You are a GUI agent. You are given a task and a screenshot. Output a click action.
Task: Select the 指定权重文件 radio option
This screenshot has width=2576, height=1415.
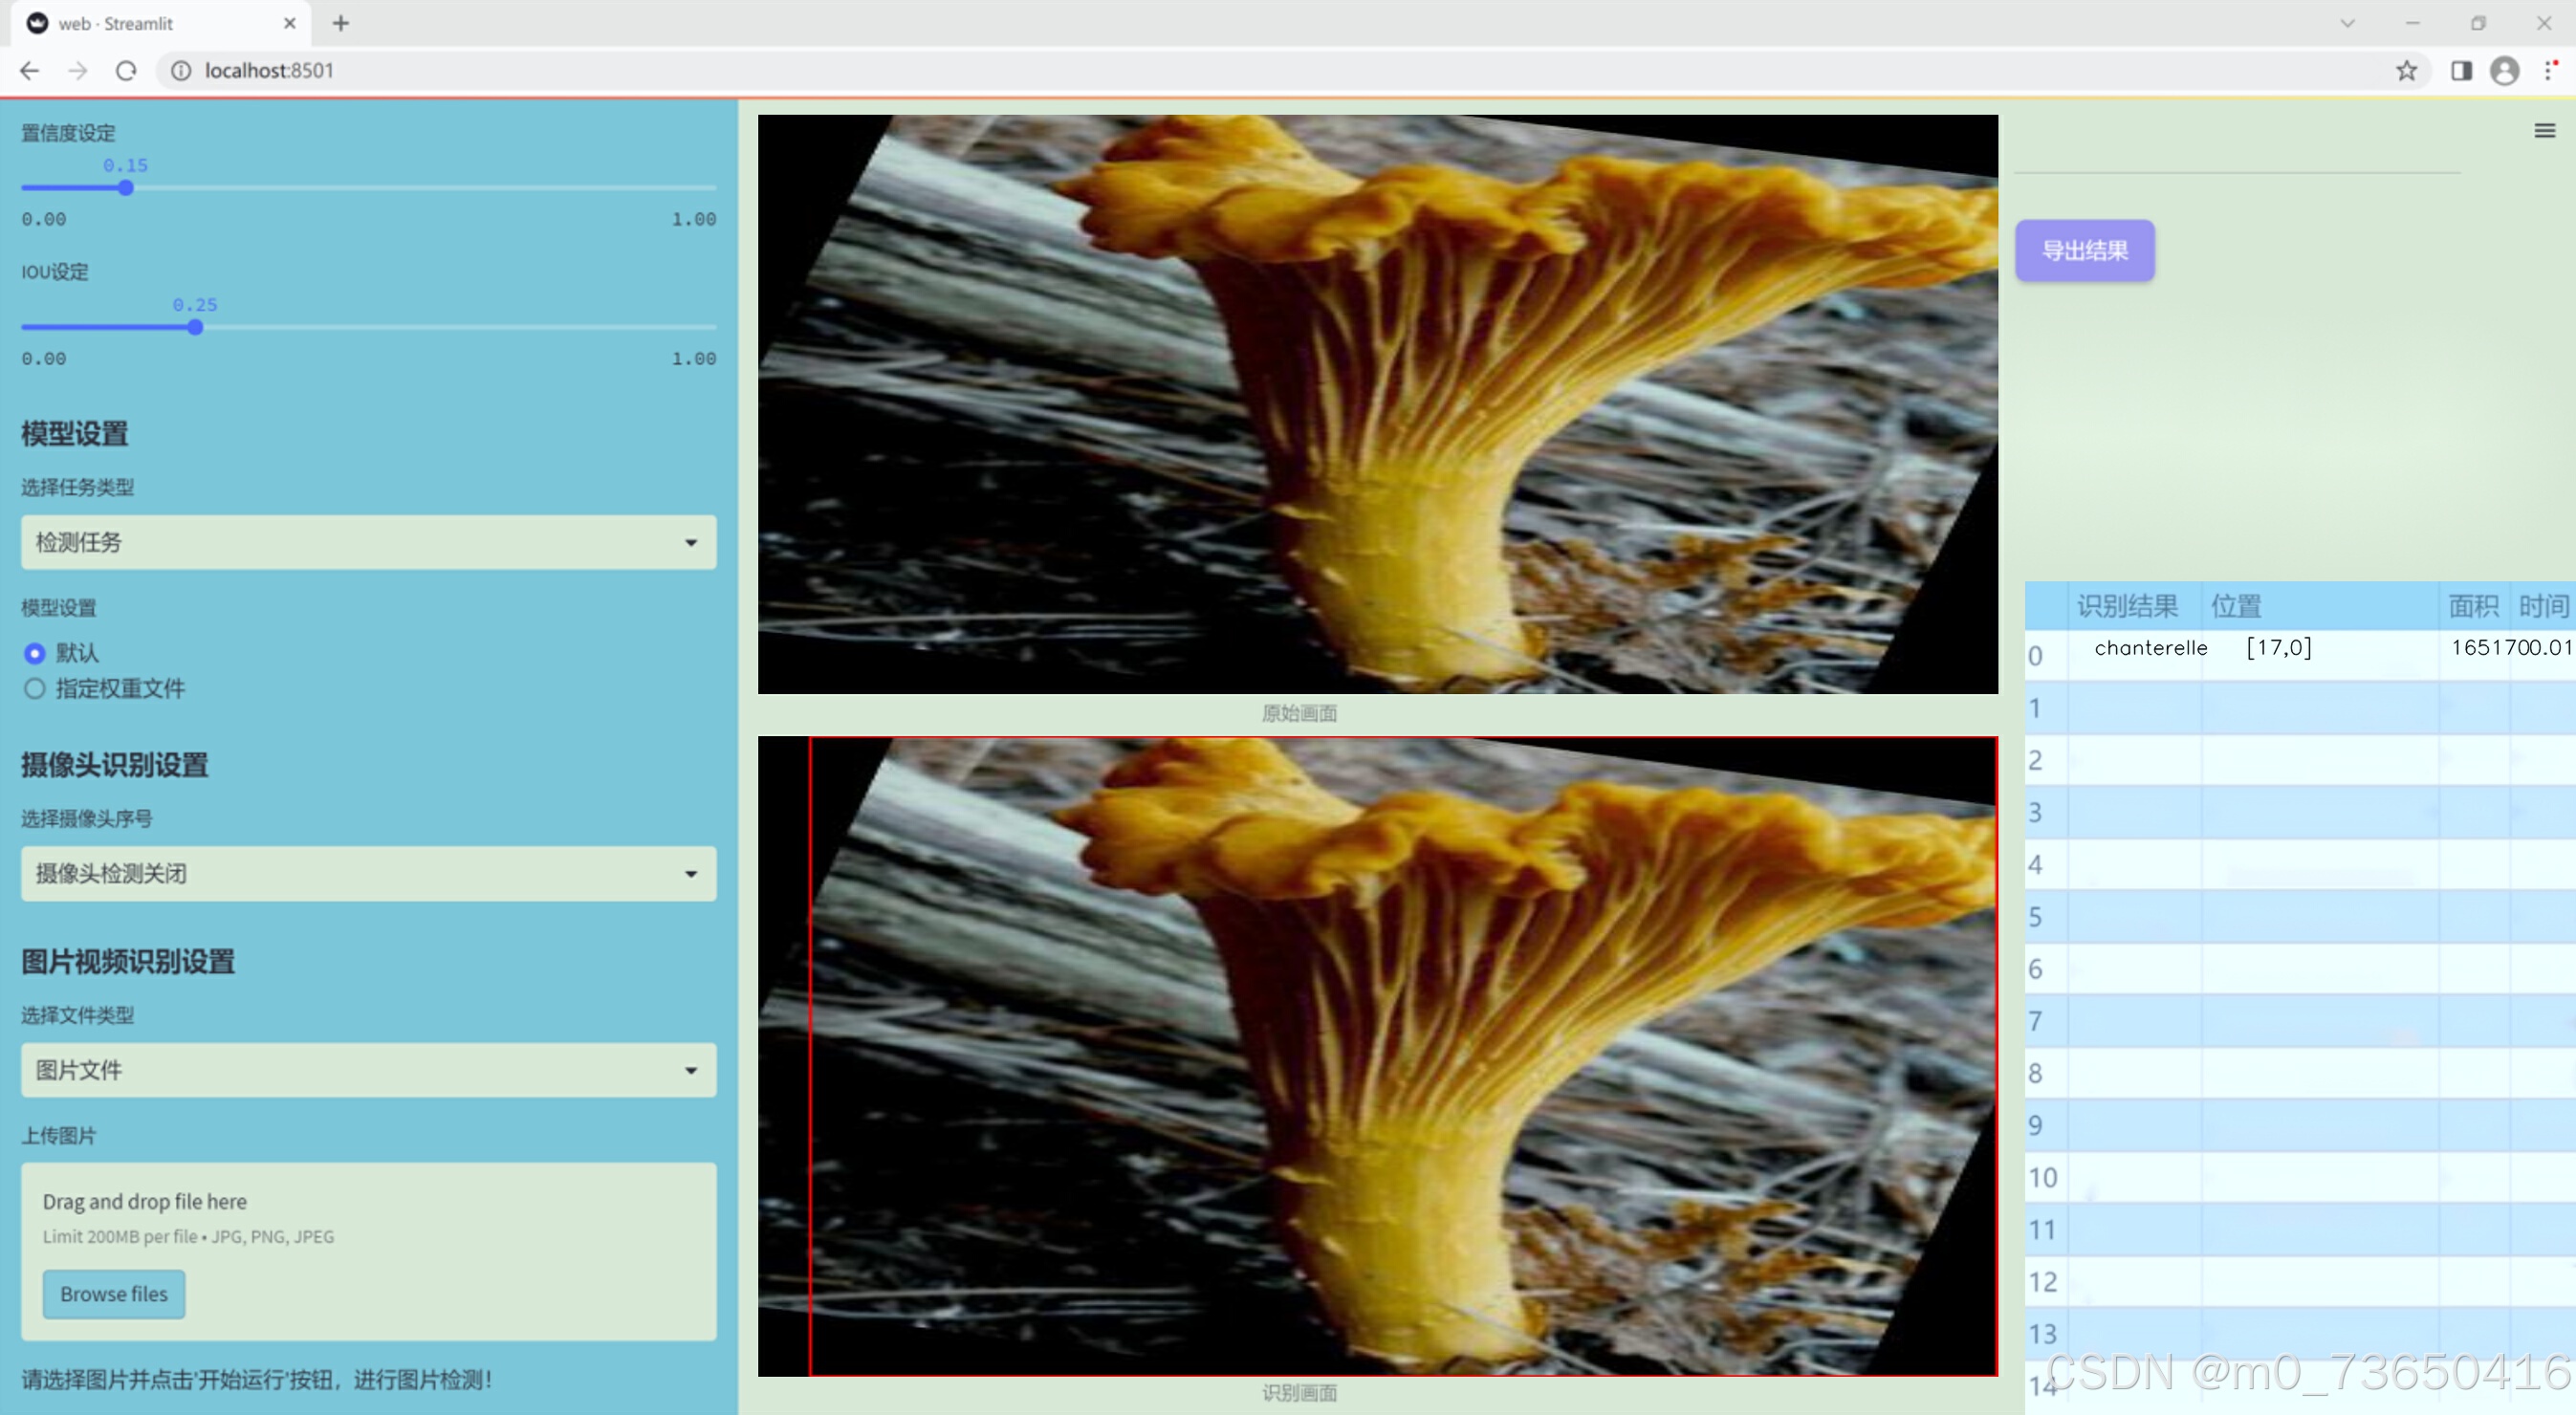coord(35,688)
